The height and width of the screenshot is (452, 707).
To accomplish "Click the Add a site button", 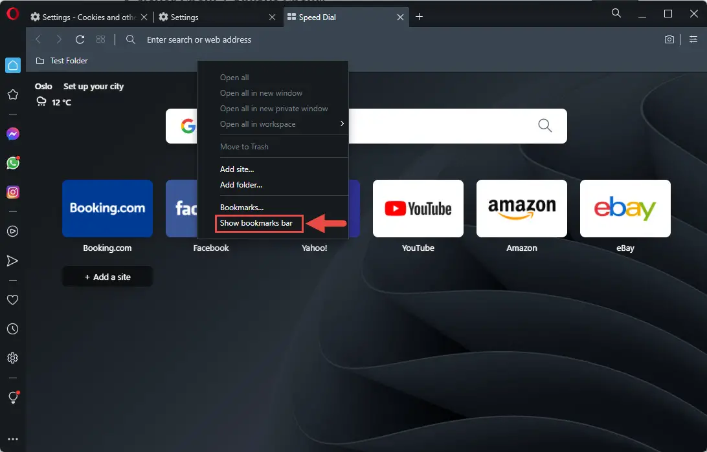I will tap(107, 277).
